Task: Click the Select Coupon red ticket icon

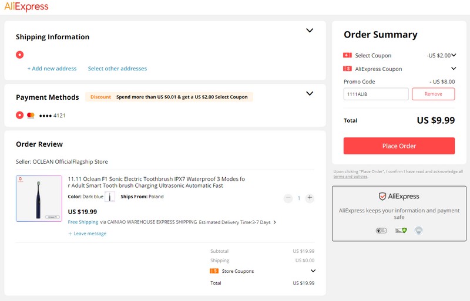Action: click(x=347, y=55)
